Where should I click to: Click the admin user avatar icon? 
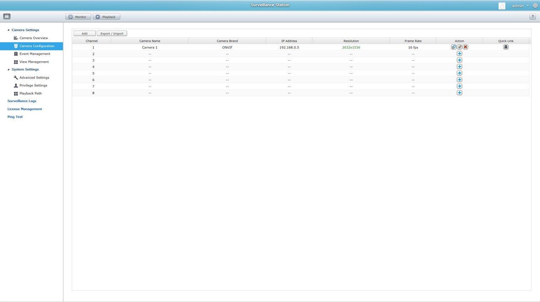click(x=502, y=6)
